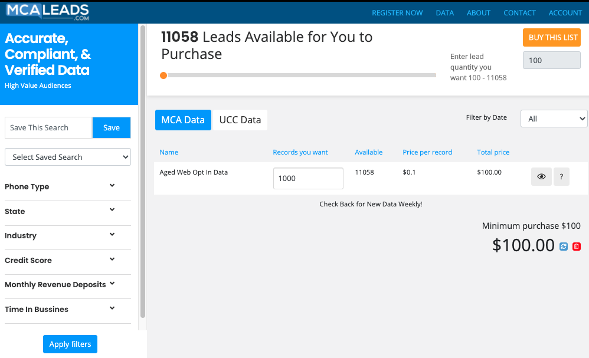Open the About menu item
The image size is (589, 358).
tap(479, 13)
